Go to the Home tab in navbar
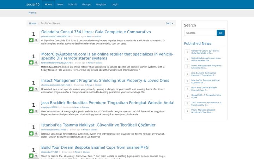254x159 pixels. (48, 4)
